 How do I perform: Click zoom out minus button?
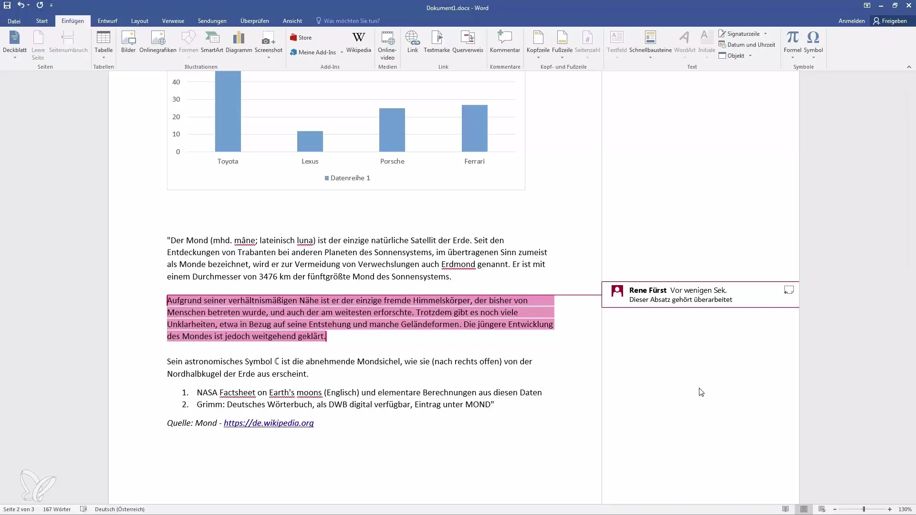tap(835, 509)
